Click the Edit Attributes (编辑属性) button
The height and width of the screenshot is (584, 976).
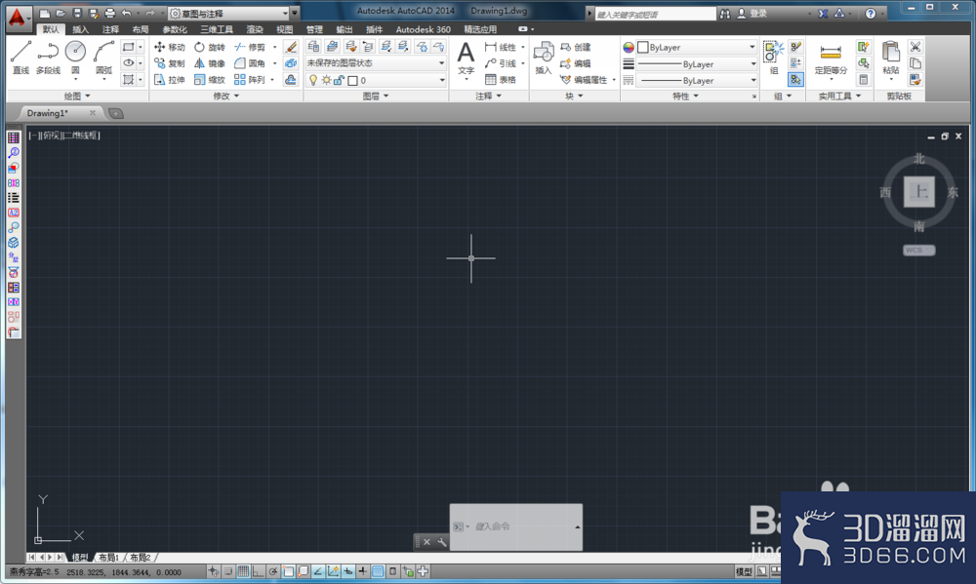click(584, 80)
